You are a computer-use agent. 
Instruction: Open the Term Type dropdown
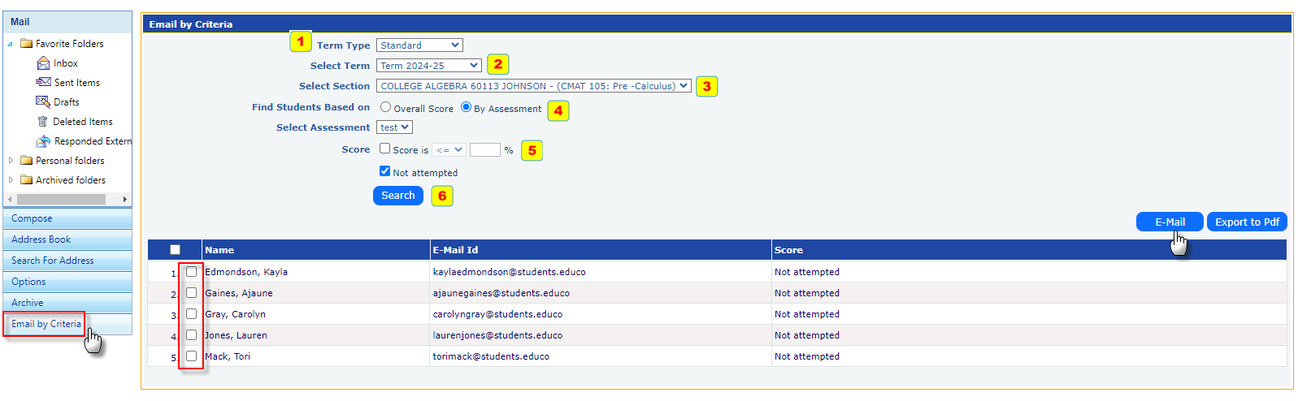[x=419, y=45]
